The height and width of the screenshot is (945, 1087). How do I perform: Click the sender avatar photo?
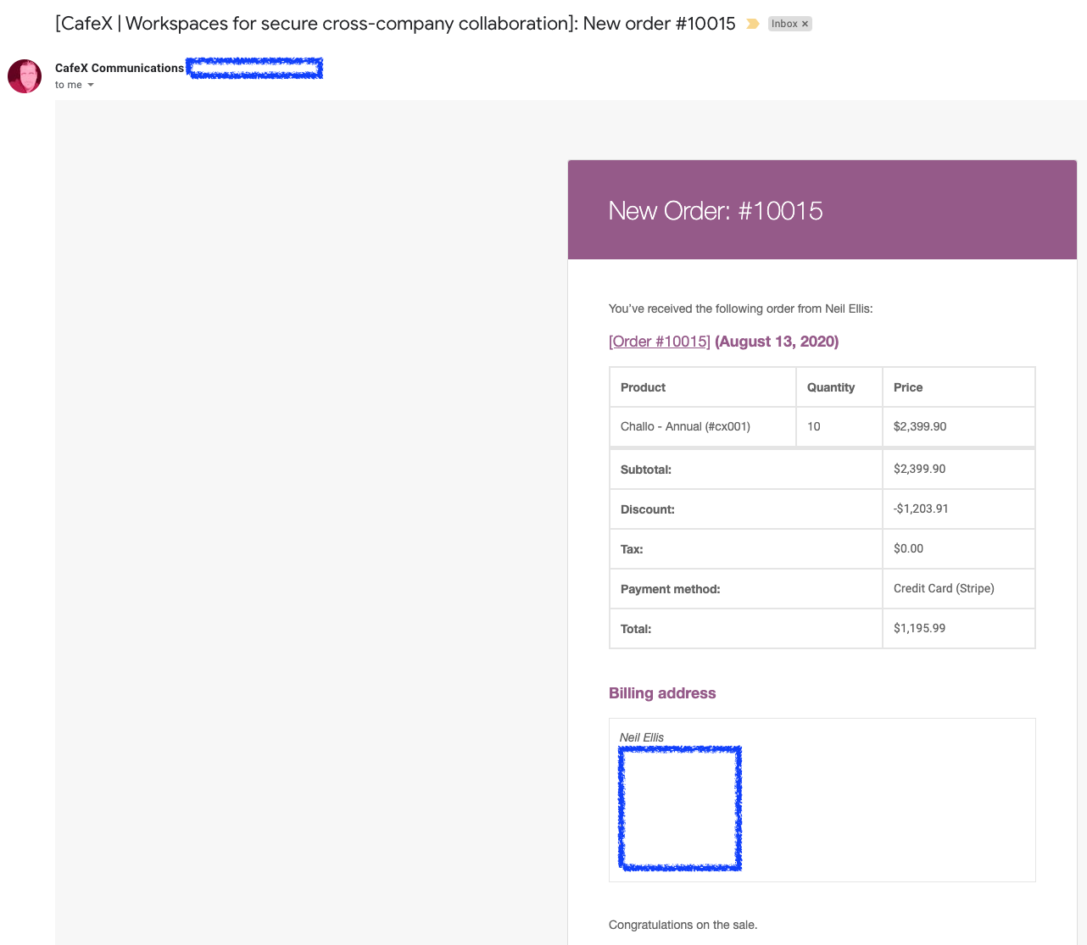[x=25, y=76]
